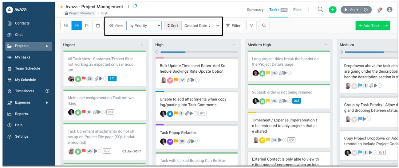Click the green Add Task button
This screenshot has width=399, height=168.
pyautogui.click(x=369, y=26)
